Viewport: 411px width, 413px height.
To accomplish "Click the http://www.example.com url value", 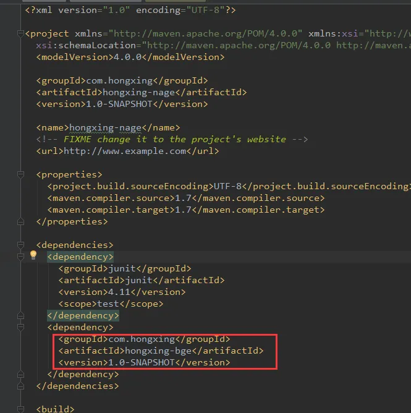I will tap(125, 151).
